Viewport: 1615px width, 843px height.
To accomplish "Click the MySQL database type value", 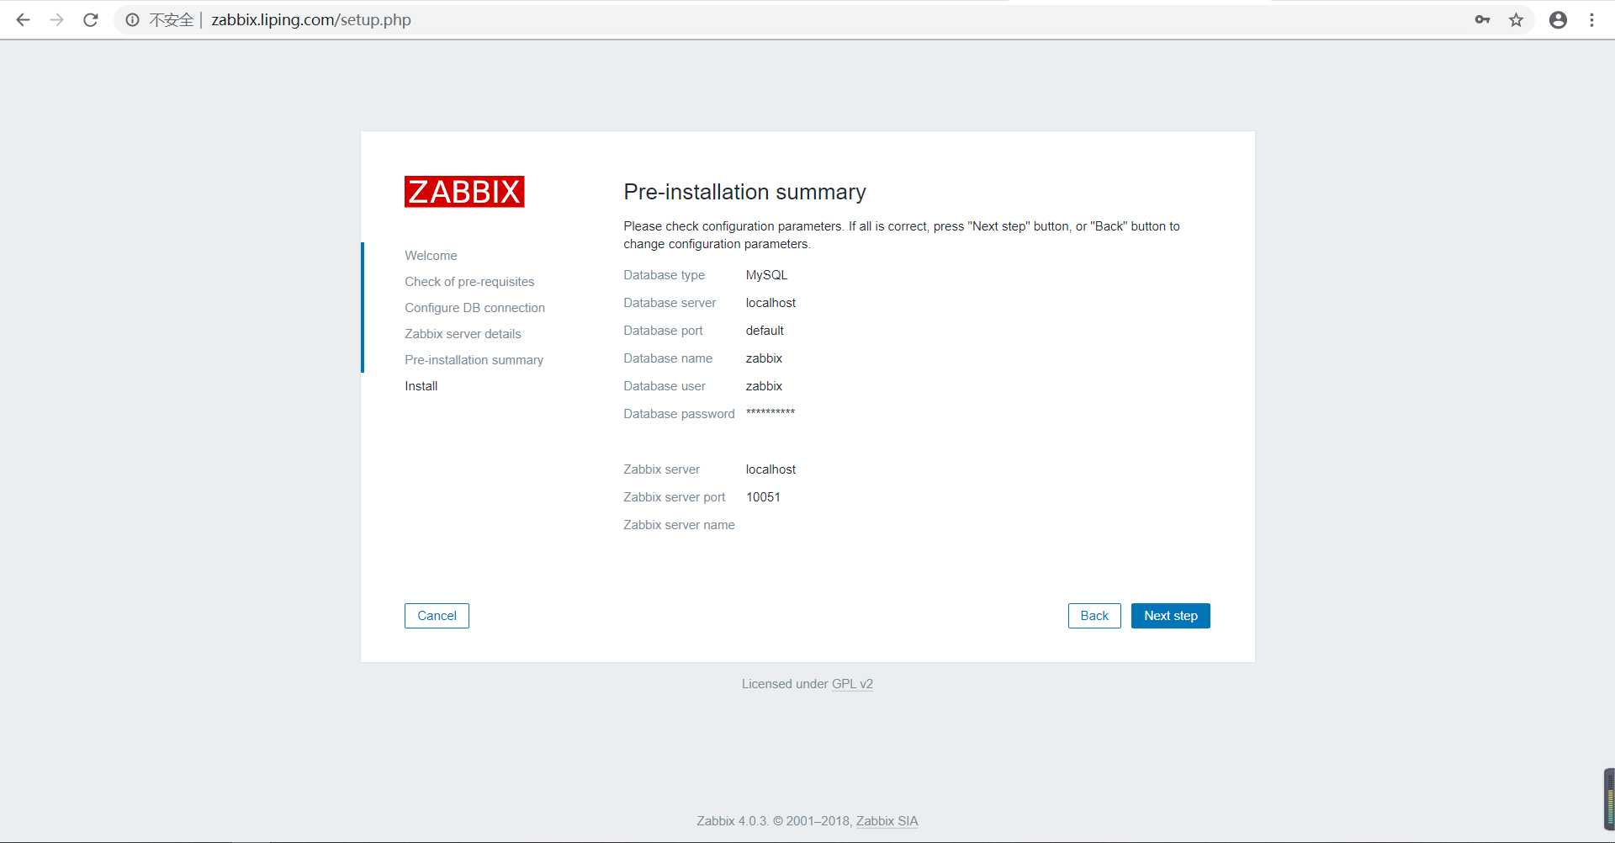I will pyautogui.click(x=766, y=275).
